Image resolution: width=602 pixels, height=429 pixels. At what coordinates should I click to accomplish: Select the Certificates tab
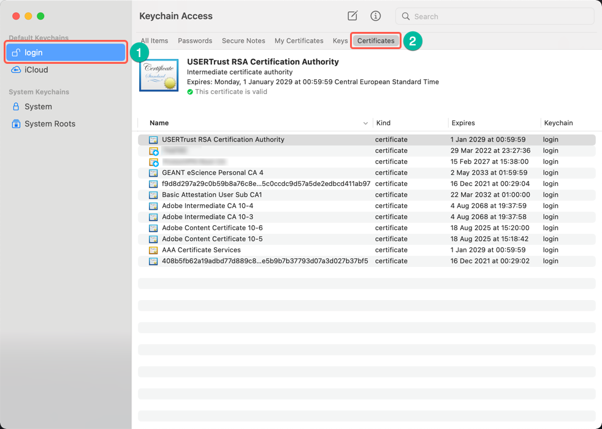(376, 41)
